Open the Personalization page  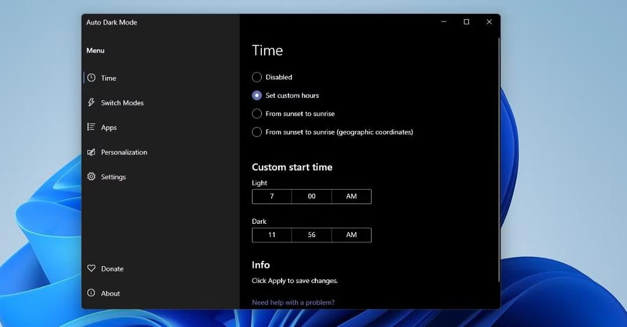pyautogui.click(x=124, y=152)
